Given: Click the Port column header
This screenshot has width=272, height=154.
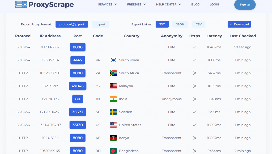Looking at the screenshot, I should (78, 36).
